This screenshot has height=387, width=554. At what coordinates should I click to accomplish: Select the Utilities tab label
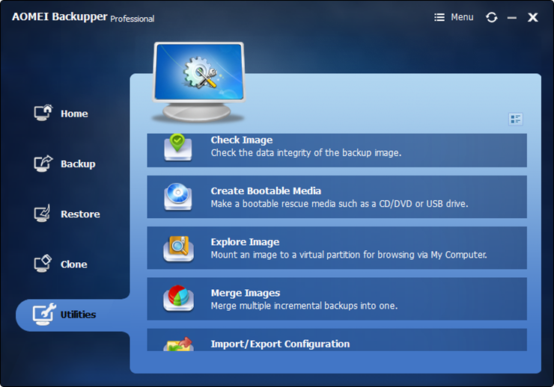click(78, 315)
